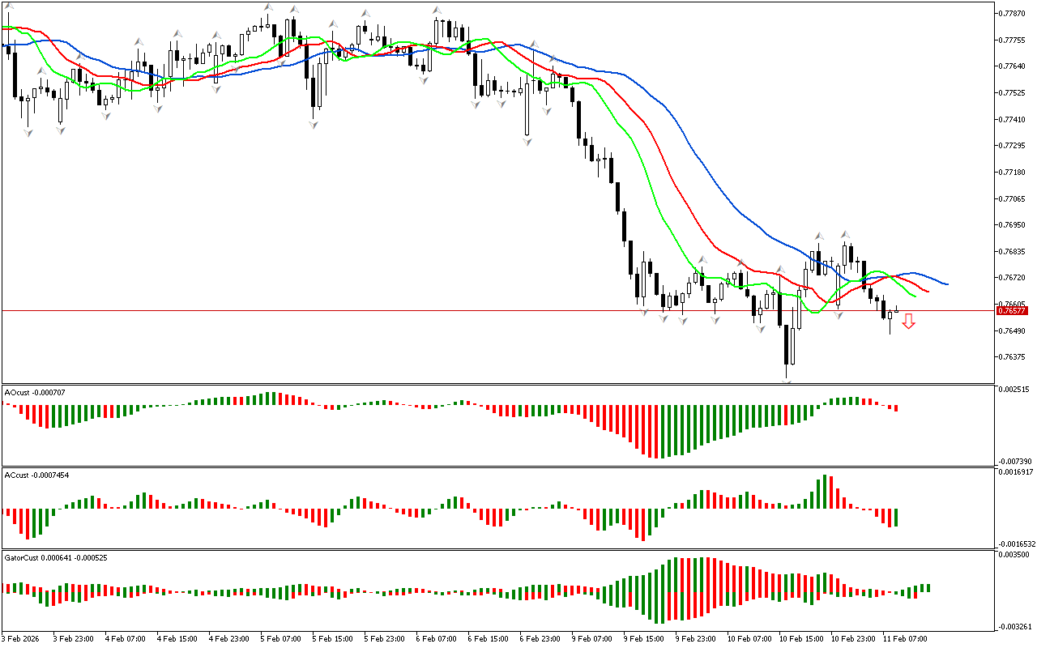Click the 3 Feb 2026 date on time axis
Viewport: 1037px width, 648px height.
[22, 639]
